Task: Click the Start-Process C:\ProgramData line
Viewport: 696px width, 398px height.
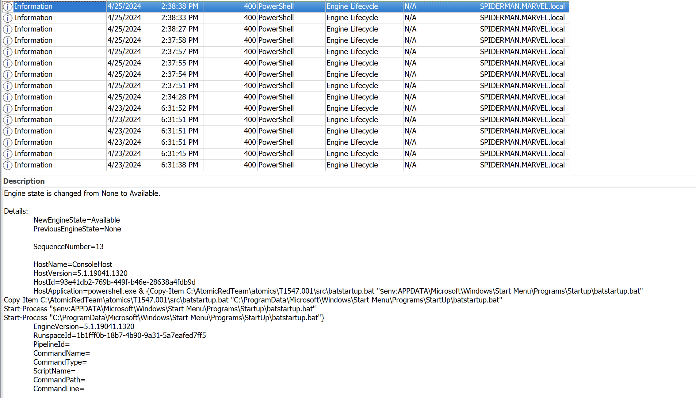Action: click(164, 318)
